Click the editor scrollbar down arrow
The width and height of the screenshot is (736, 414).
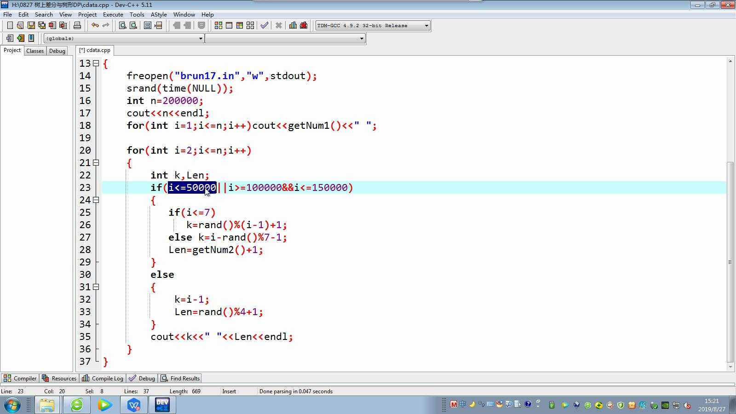pos(730,367)
